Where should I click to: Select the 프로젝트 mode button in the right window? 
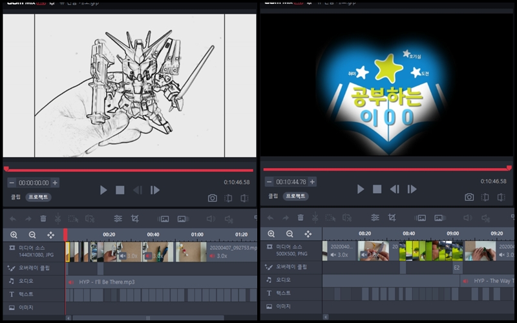point(295,196)
